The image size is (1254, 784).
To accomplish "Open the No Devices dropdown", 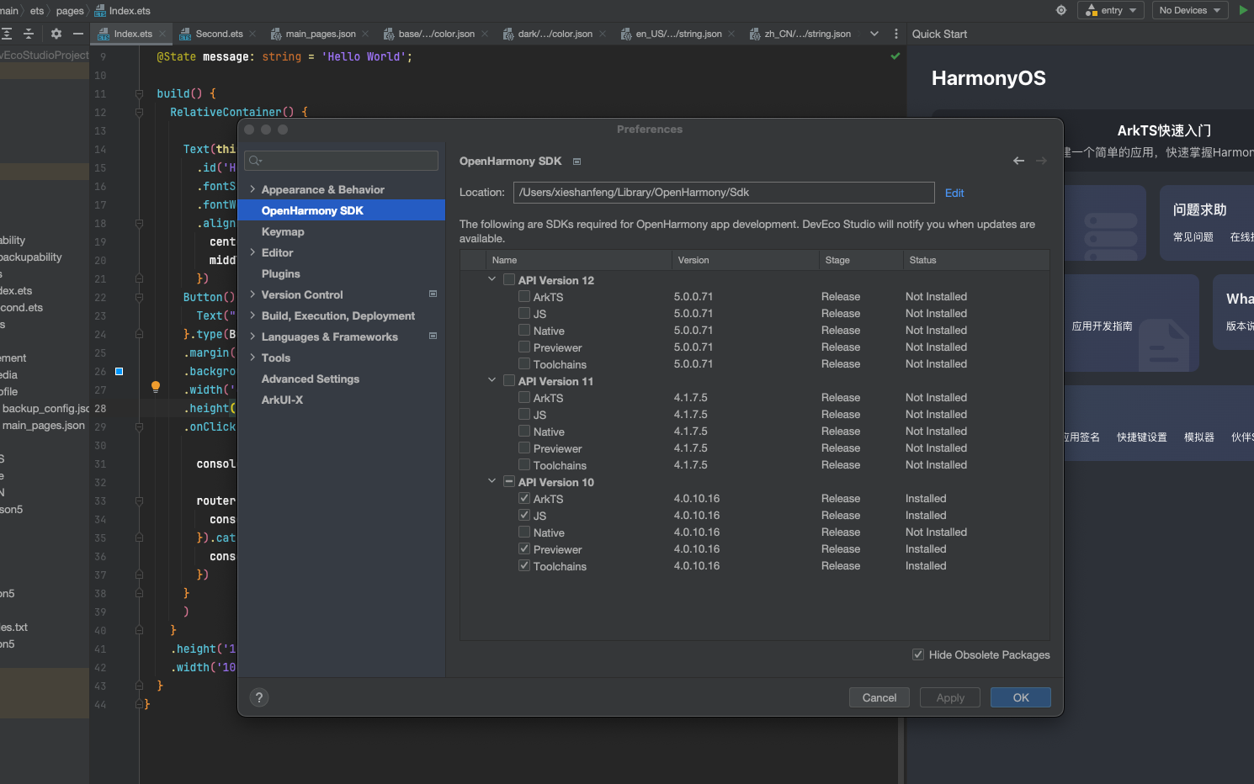I will coord(1190,10).
